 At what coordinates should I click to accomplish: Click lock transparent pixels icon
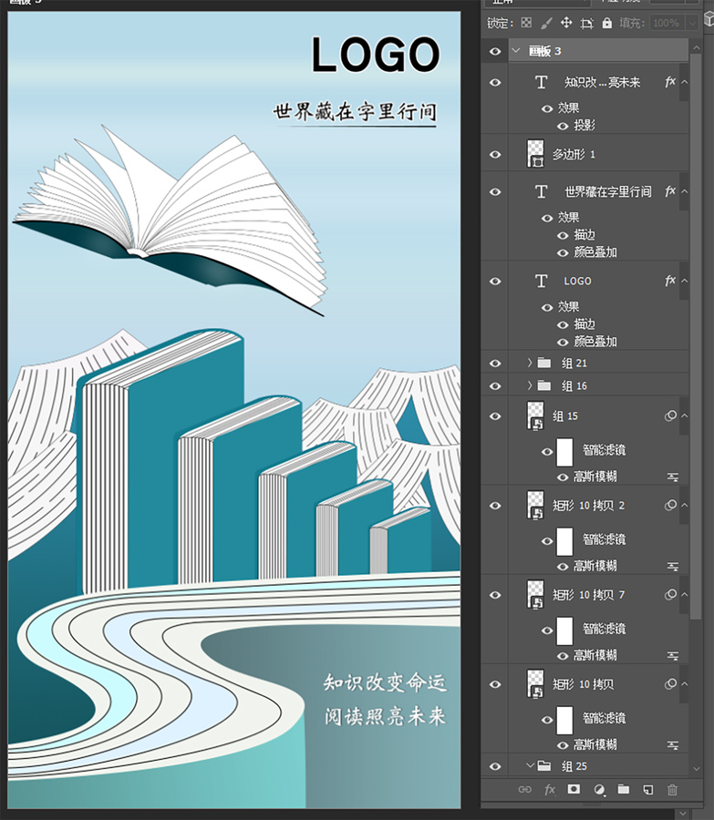526,23
